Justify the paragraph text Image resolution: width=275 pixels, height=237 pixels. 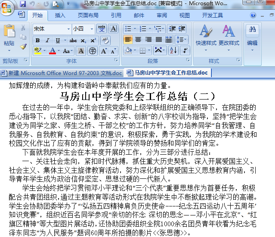coord(159,40)
